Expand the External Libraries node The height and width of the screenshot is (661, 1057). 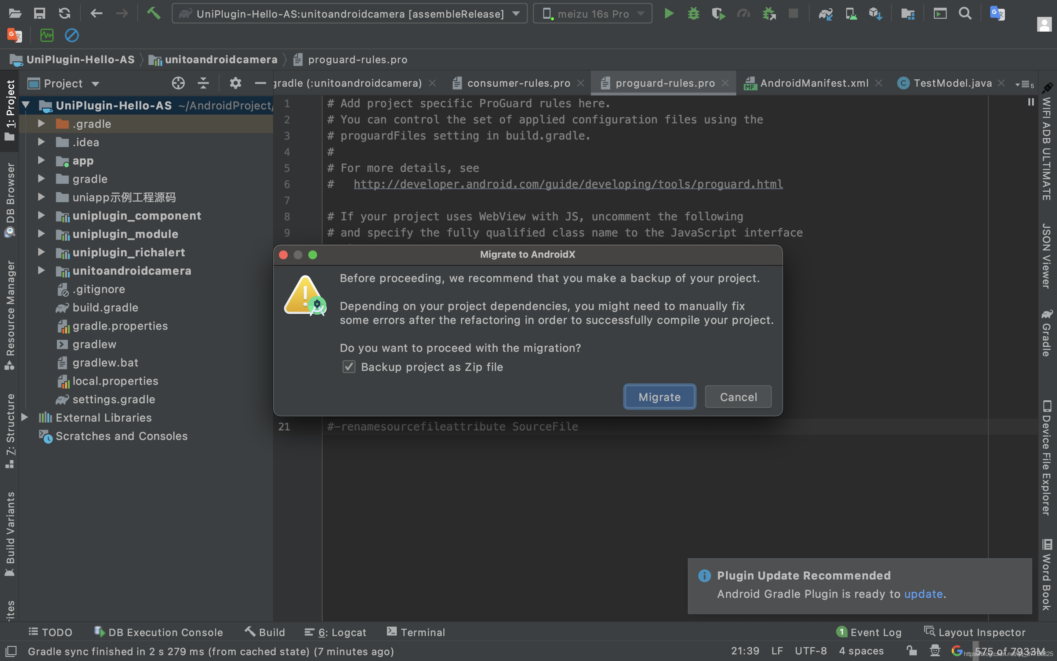click(x=25, y=418)
